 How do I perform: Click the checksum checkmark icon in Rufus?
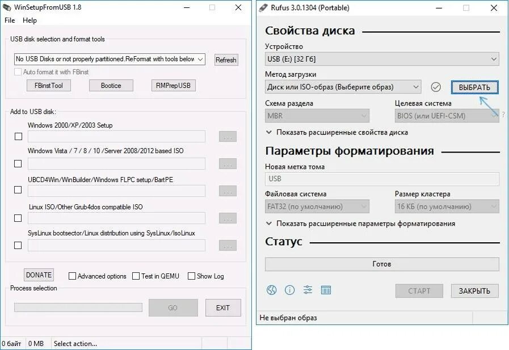tap(436, 87)
